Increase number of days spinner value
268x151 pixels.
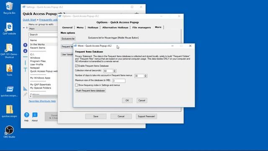(145, 75)
